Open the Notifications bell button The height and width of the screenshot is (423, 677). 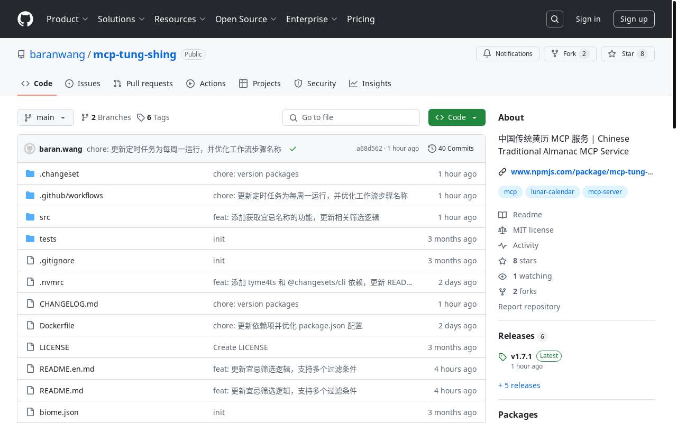[x=508, y=54]
